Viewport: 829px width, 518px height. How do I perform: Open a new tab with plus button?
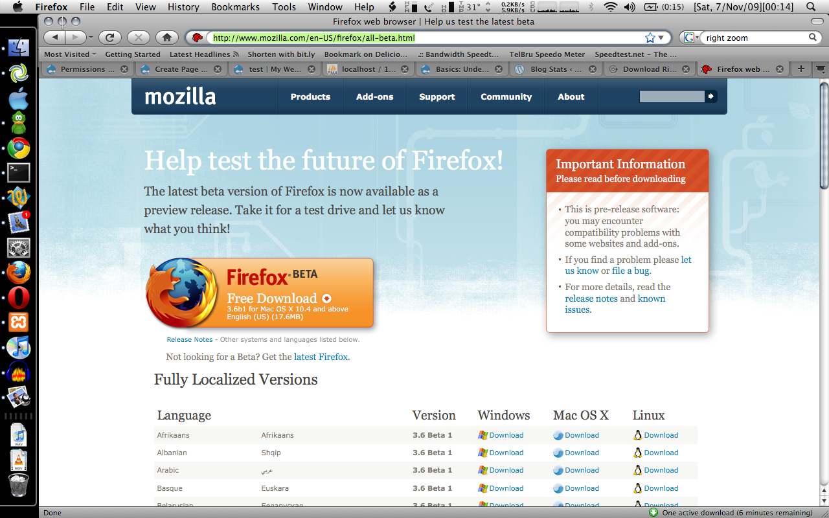point(801,69)
